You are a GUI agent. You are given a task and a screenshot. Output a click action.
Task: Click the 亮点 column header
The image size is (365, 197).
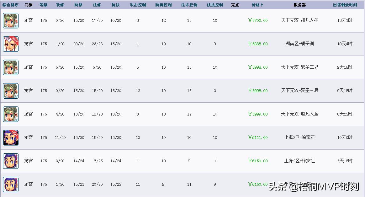click(235, 5)
